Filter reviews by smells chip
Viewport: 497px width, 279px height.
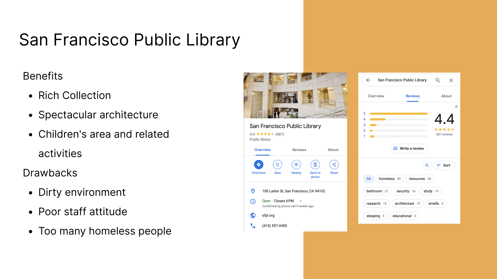(436, 204)
